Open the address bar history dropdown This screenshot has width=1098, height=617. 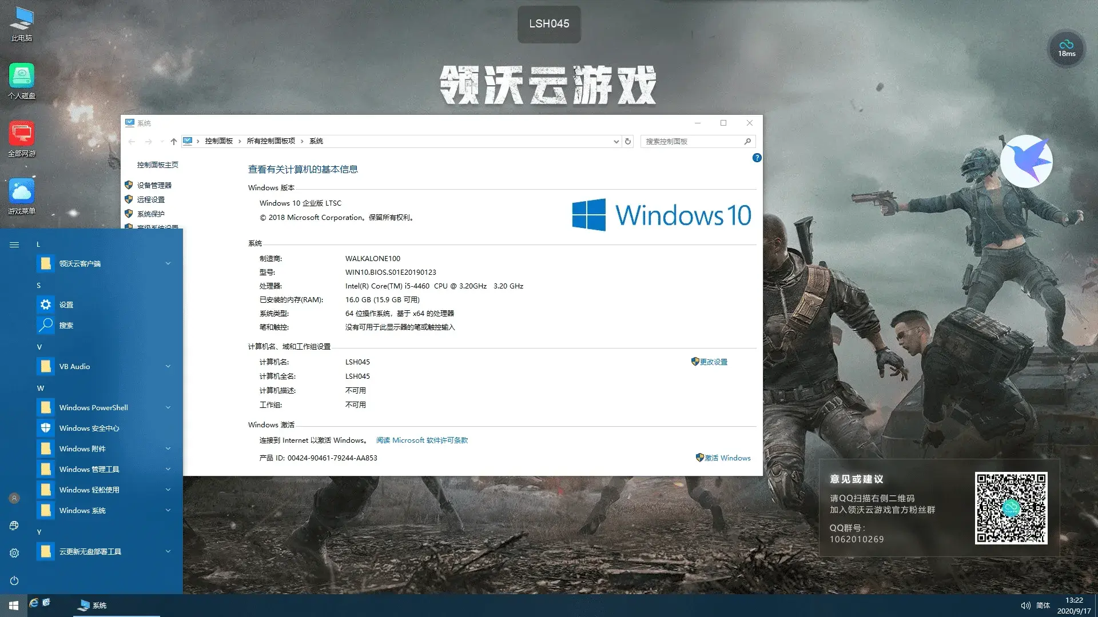pyautogui.click(x=616, y=141)
